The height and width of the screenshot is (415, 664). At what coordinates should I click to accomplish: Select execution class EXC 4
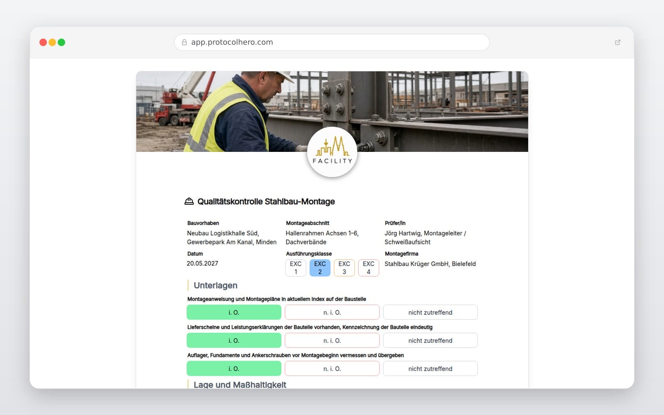click(369, 268)
